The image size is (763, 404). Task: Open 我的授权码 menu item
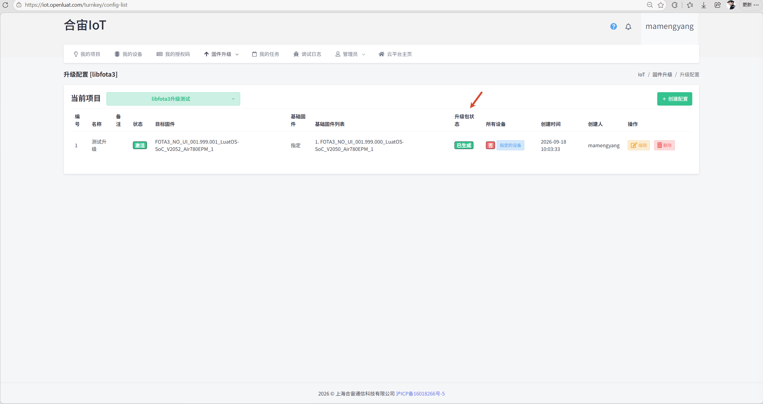173,54
